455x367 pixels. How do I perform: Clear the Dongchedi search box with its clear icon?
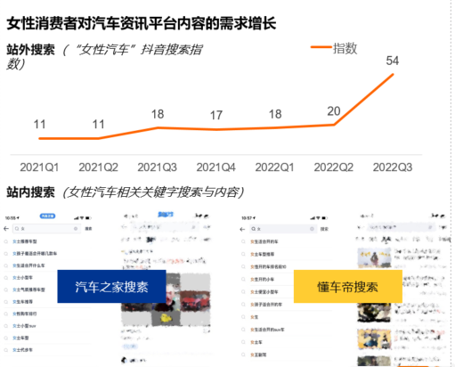[x=312, y=229]
